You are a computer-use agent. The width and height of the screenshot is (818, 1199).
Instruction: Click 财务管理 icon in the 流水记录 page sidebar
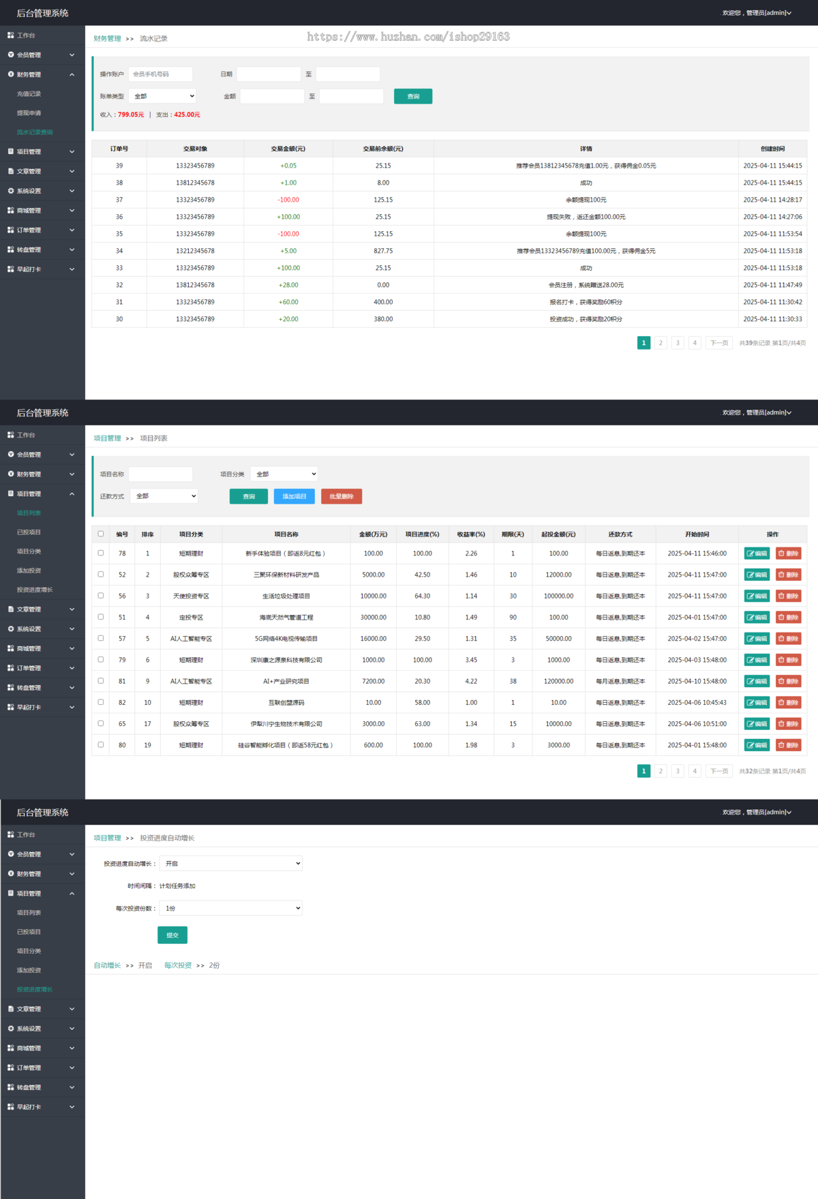[x=11, y=74]
